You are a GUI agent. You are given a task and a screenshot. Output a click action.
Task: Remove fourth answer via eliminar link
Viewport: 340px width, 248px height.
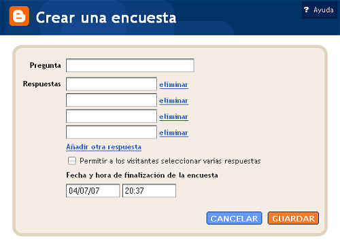173,132
